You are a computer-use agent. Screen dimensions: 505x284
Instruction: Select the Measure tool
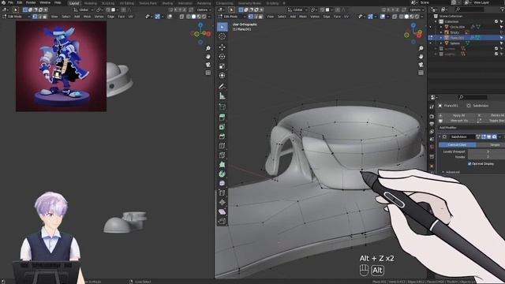point(222,95)
